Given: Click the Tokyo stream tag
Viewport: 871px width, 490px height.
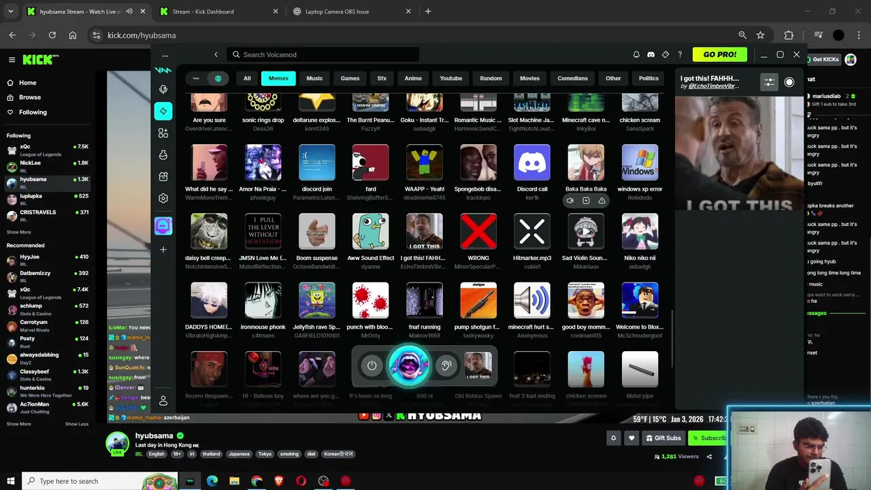Looking at the screenshot, I should [x=265, y=454].
